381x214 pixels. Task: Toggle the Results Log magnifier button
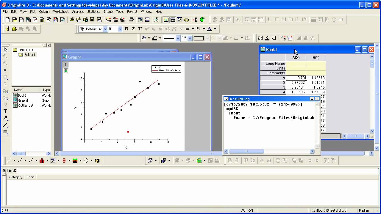166,20
